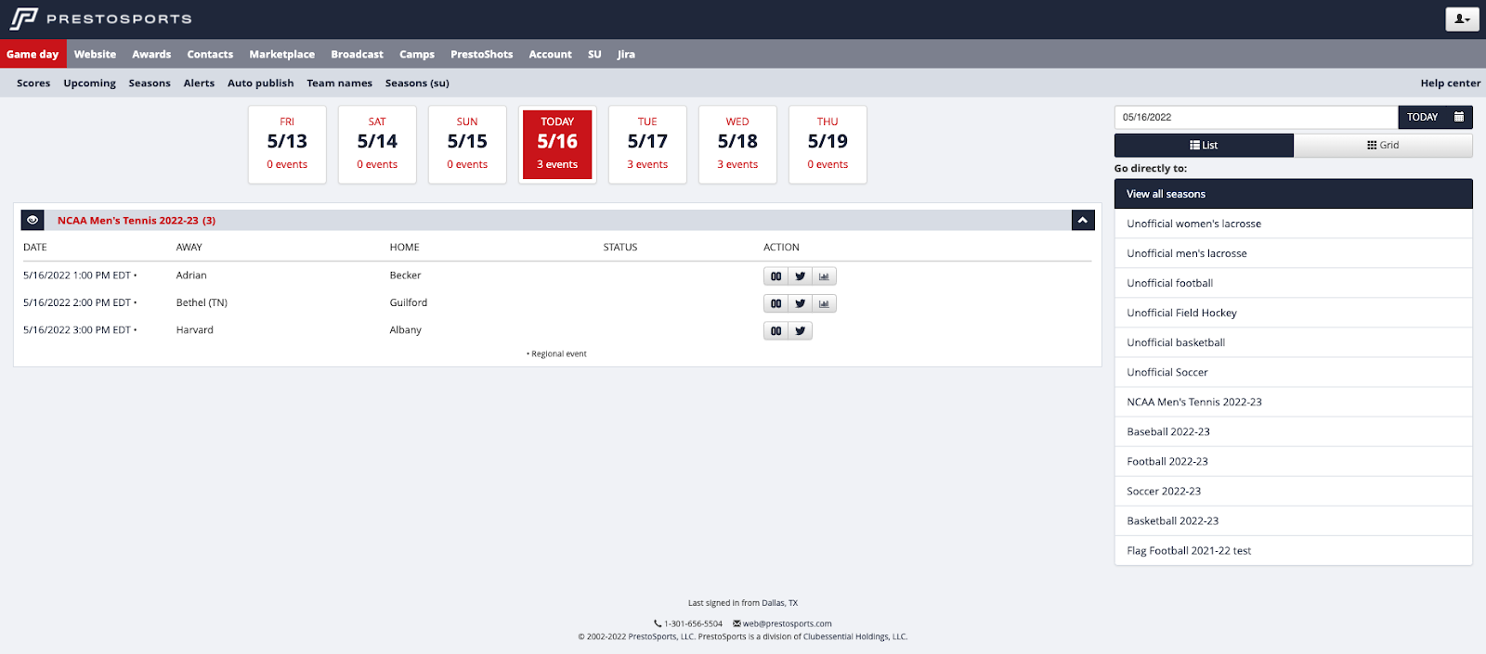
Task: Open stats chart for Bethel at Guilford
Action: [824, 303]
